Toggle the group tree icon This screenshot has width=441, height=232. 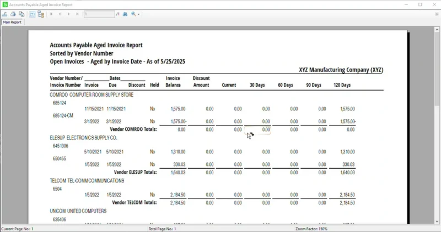[x=41, y=14]
